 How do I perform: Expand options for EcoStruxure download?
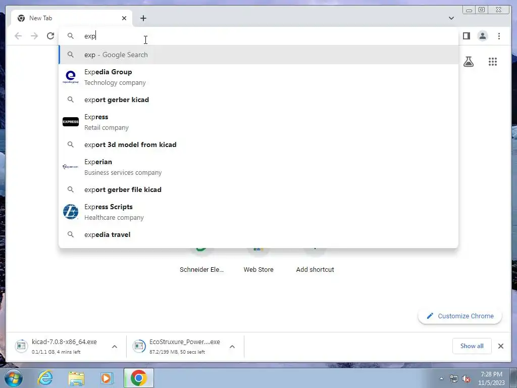pos(232,347)
